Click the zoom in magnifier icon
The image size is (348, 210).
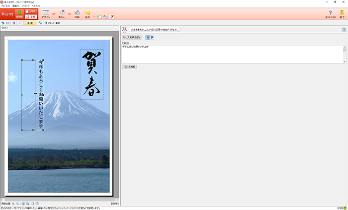pyautogui.click(x=13, y=204)
